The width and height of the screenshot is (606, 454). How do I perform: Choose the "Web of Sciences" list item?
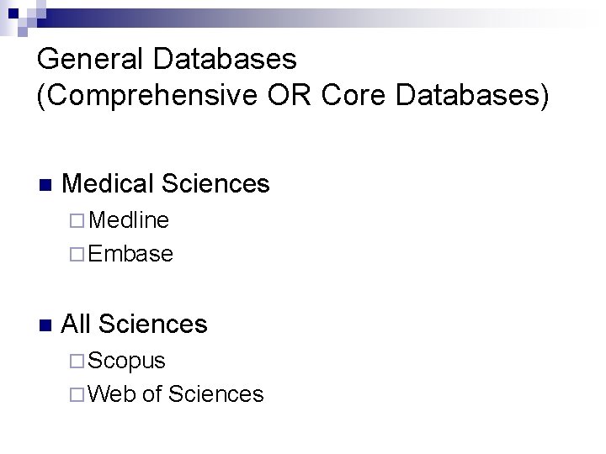click(x=175, y=393)
